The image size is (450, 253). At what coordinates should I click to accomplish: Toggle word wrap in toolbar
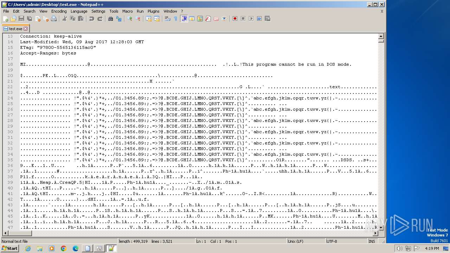(x=168, y=19)
